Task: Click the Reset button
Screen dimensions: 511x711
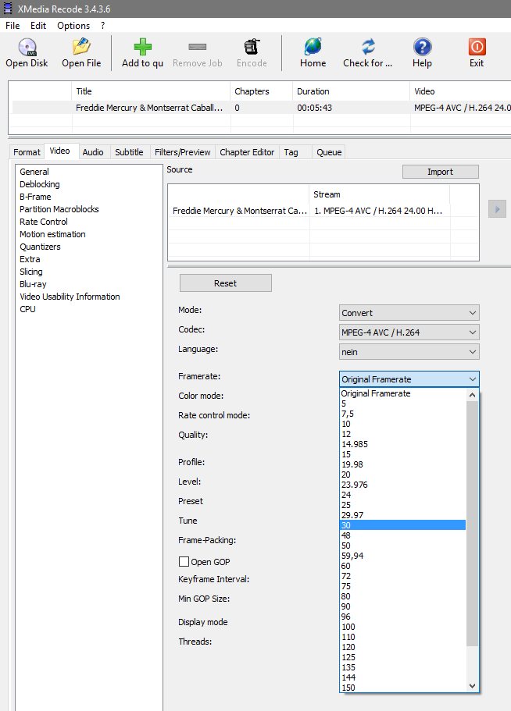Action: (x=225, y=283)
